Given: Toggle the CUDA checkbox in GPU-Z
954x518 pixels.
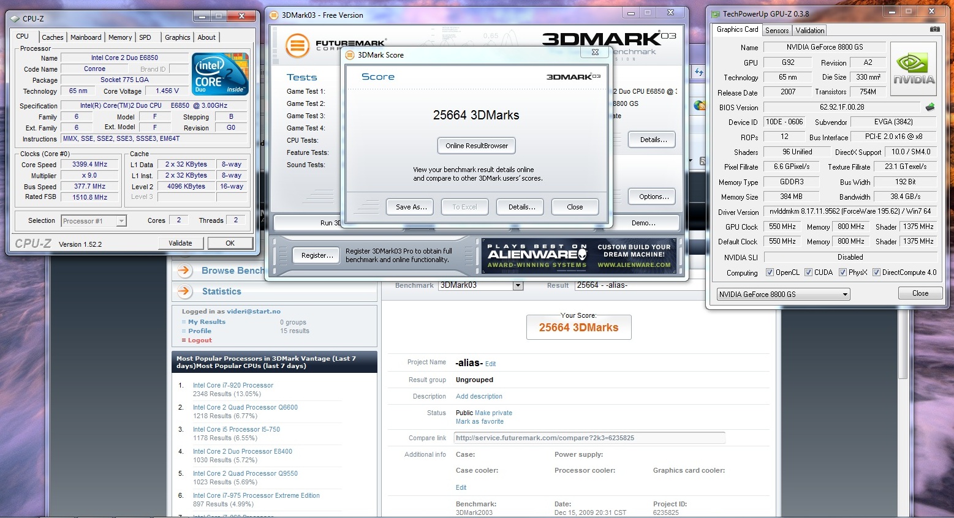Looking at the screenshot, I should point(808,272).
